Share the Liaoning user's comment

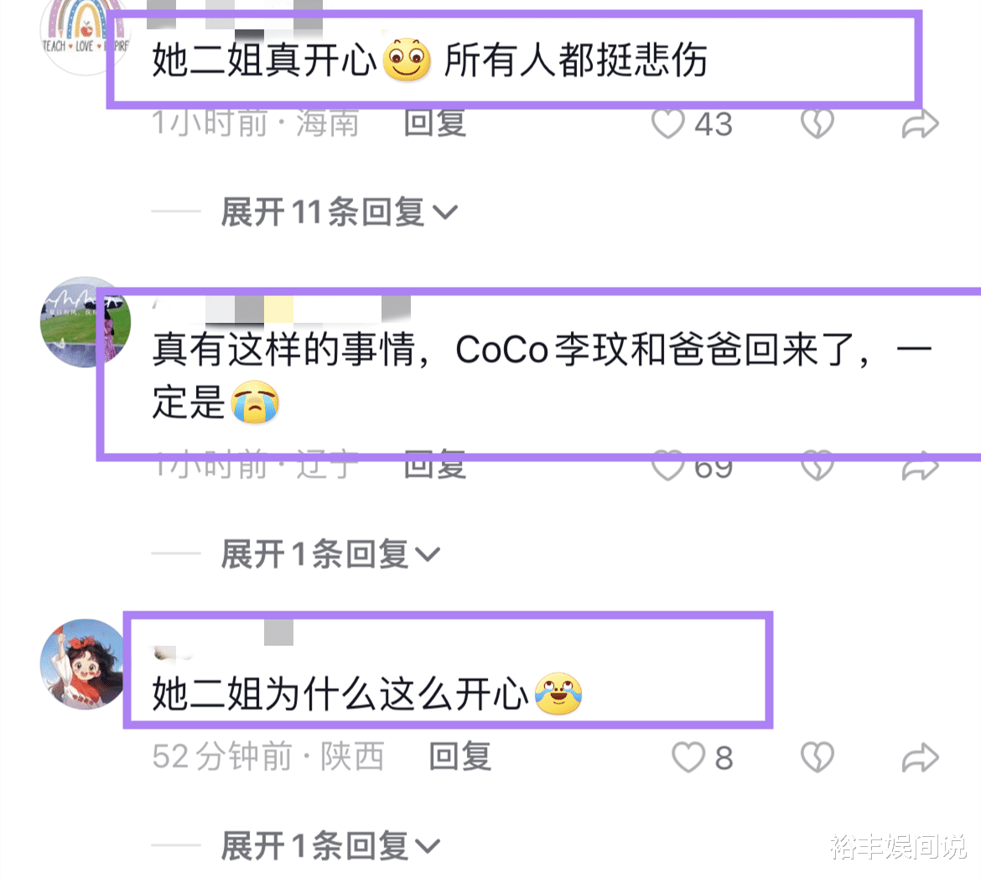(920, 467)
